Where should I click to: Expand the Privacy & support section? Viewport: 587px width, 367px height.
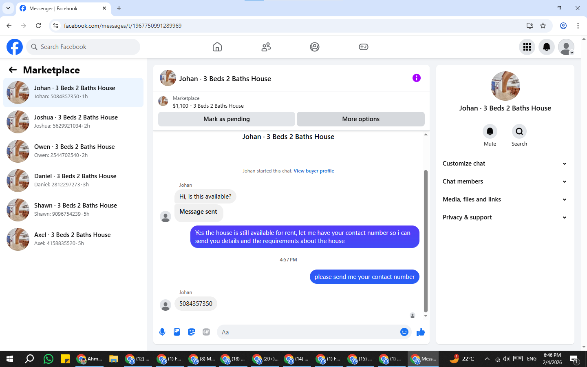pyautogui.click(x=505, y=217)
